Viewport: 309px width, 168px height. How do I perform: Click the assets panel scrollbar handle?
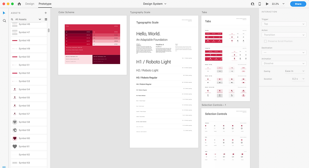(x=49, y=30)
